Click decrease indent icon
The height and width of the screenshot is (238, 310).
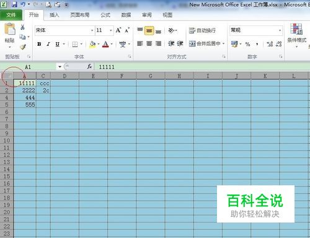pos(171,43)
